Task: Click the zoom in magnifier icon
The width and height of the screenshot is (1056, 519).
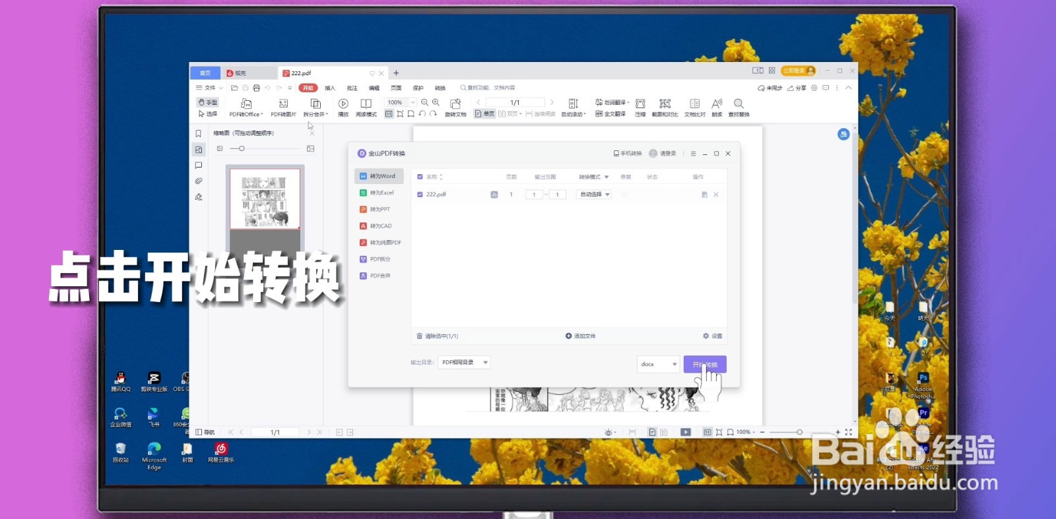Action: (436, 102)
